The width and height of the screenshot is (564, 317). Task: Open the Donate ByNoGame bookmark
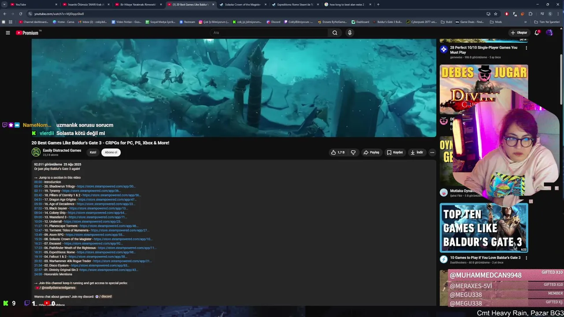(332, 22)
